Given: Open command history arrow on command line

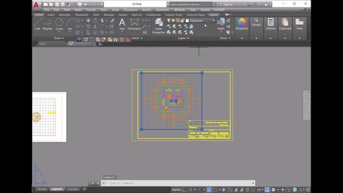Looking at the screenshot, I should pyautogui.click(x=253, y=183).
